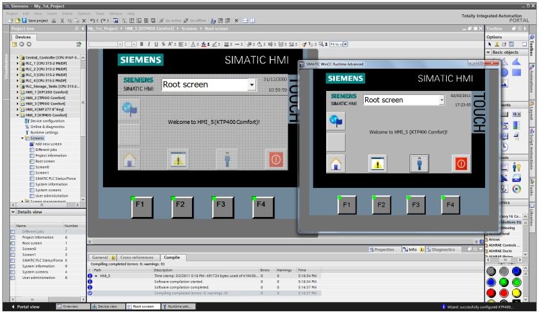Open the Fit to screen zoom dropdown
The image size is (539, 314).
pos(346,44)
